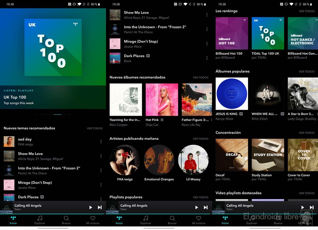The width and height of the screenshot is (318, 230).
Task: Open the Study Station playlist cover
Action: coord(268,155)
